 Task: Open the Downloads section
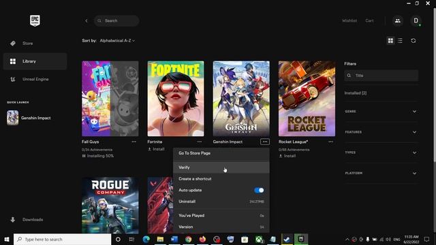click(35, 219)
